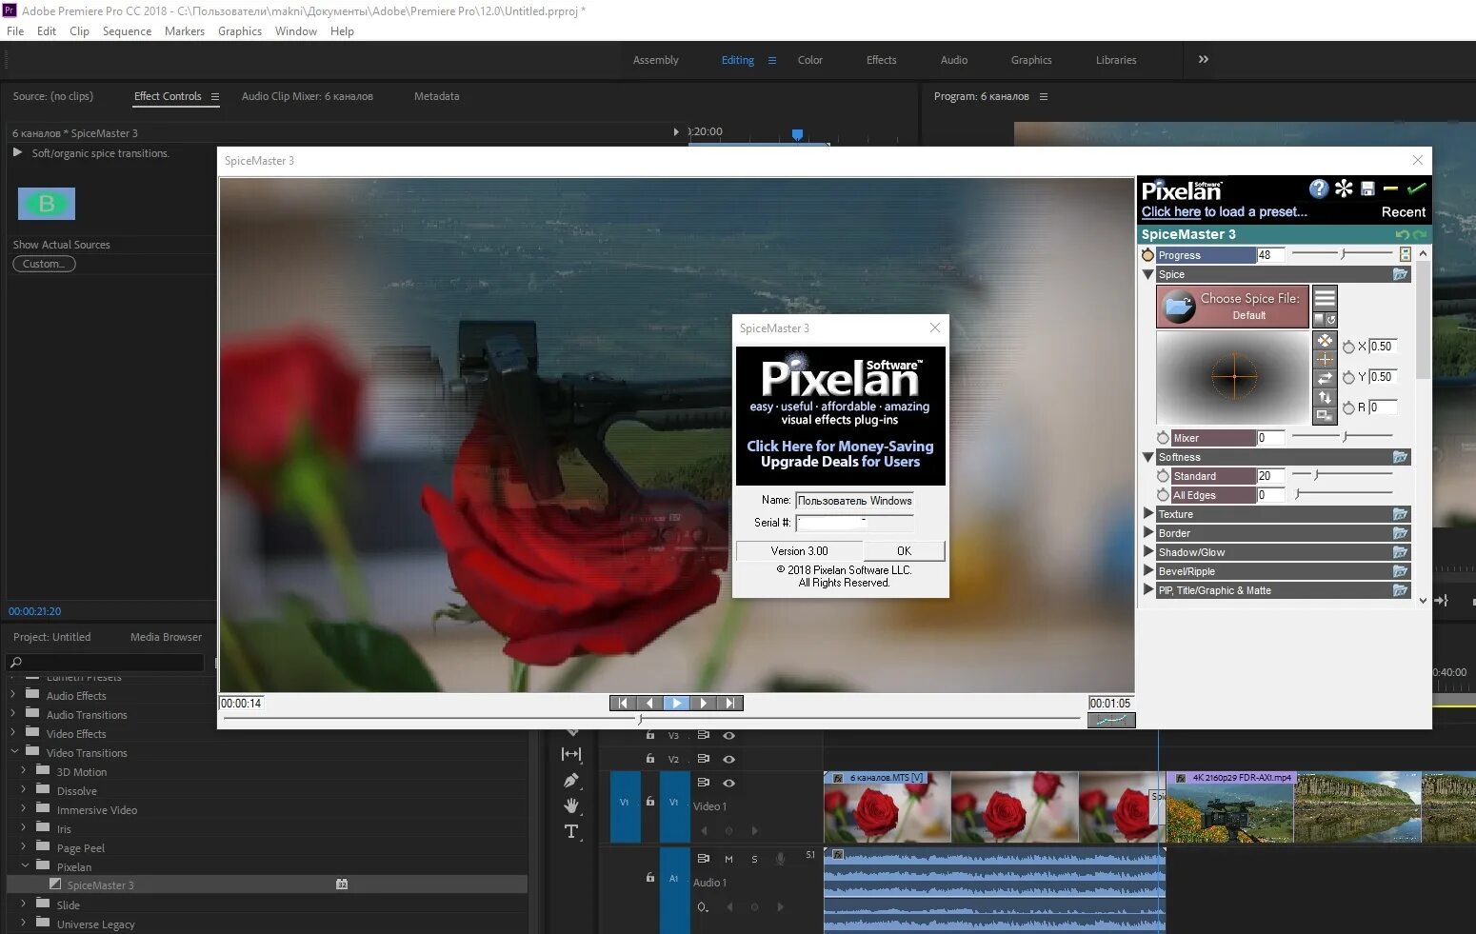The height and width of the screenshot is (934, 1476).
Task: Click the flip horizontal arrows icon beside spice preview
Action: tap(1325, 378)
